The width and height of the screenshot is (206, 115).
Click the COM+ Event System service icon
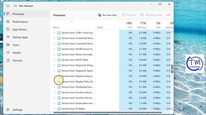59,33
